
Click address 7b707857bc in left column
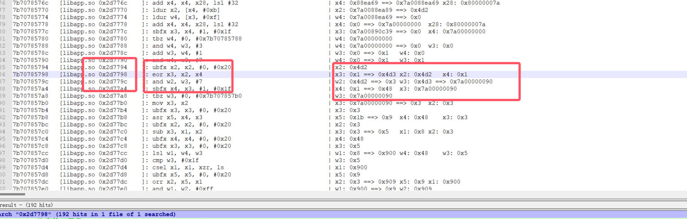tap(30, 124)
